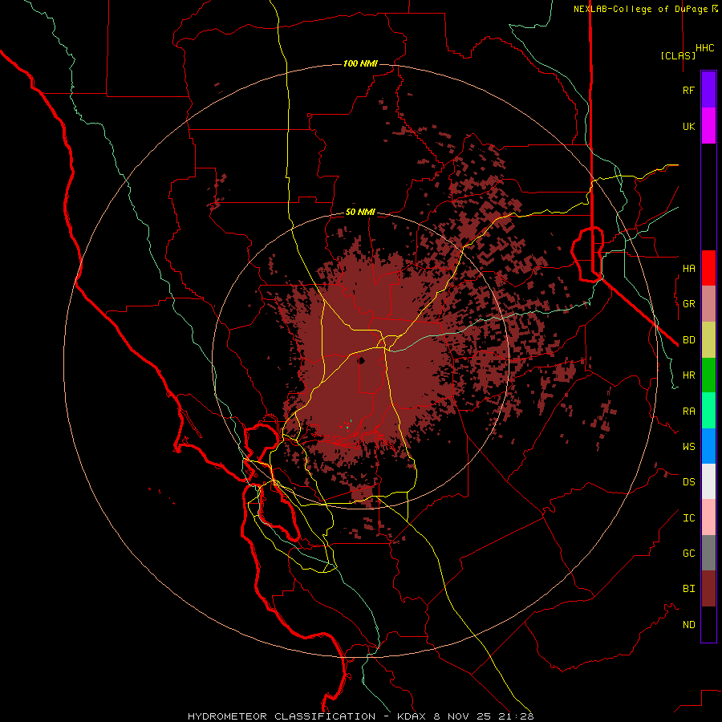Click the BI legend label
The width and height of the screenshot is (722, 722).
tap(688, 589)
